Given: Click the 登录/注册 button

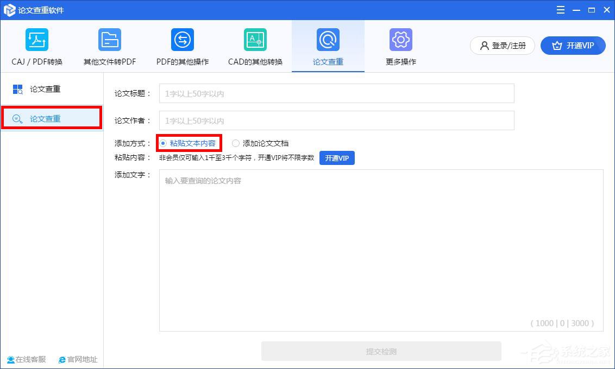Looking at the screenshot, I should (503, 46).
